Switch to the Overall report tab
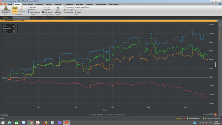Viewport: 222px width, 125px height. 34,18
